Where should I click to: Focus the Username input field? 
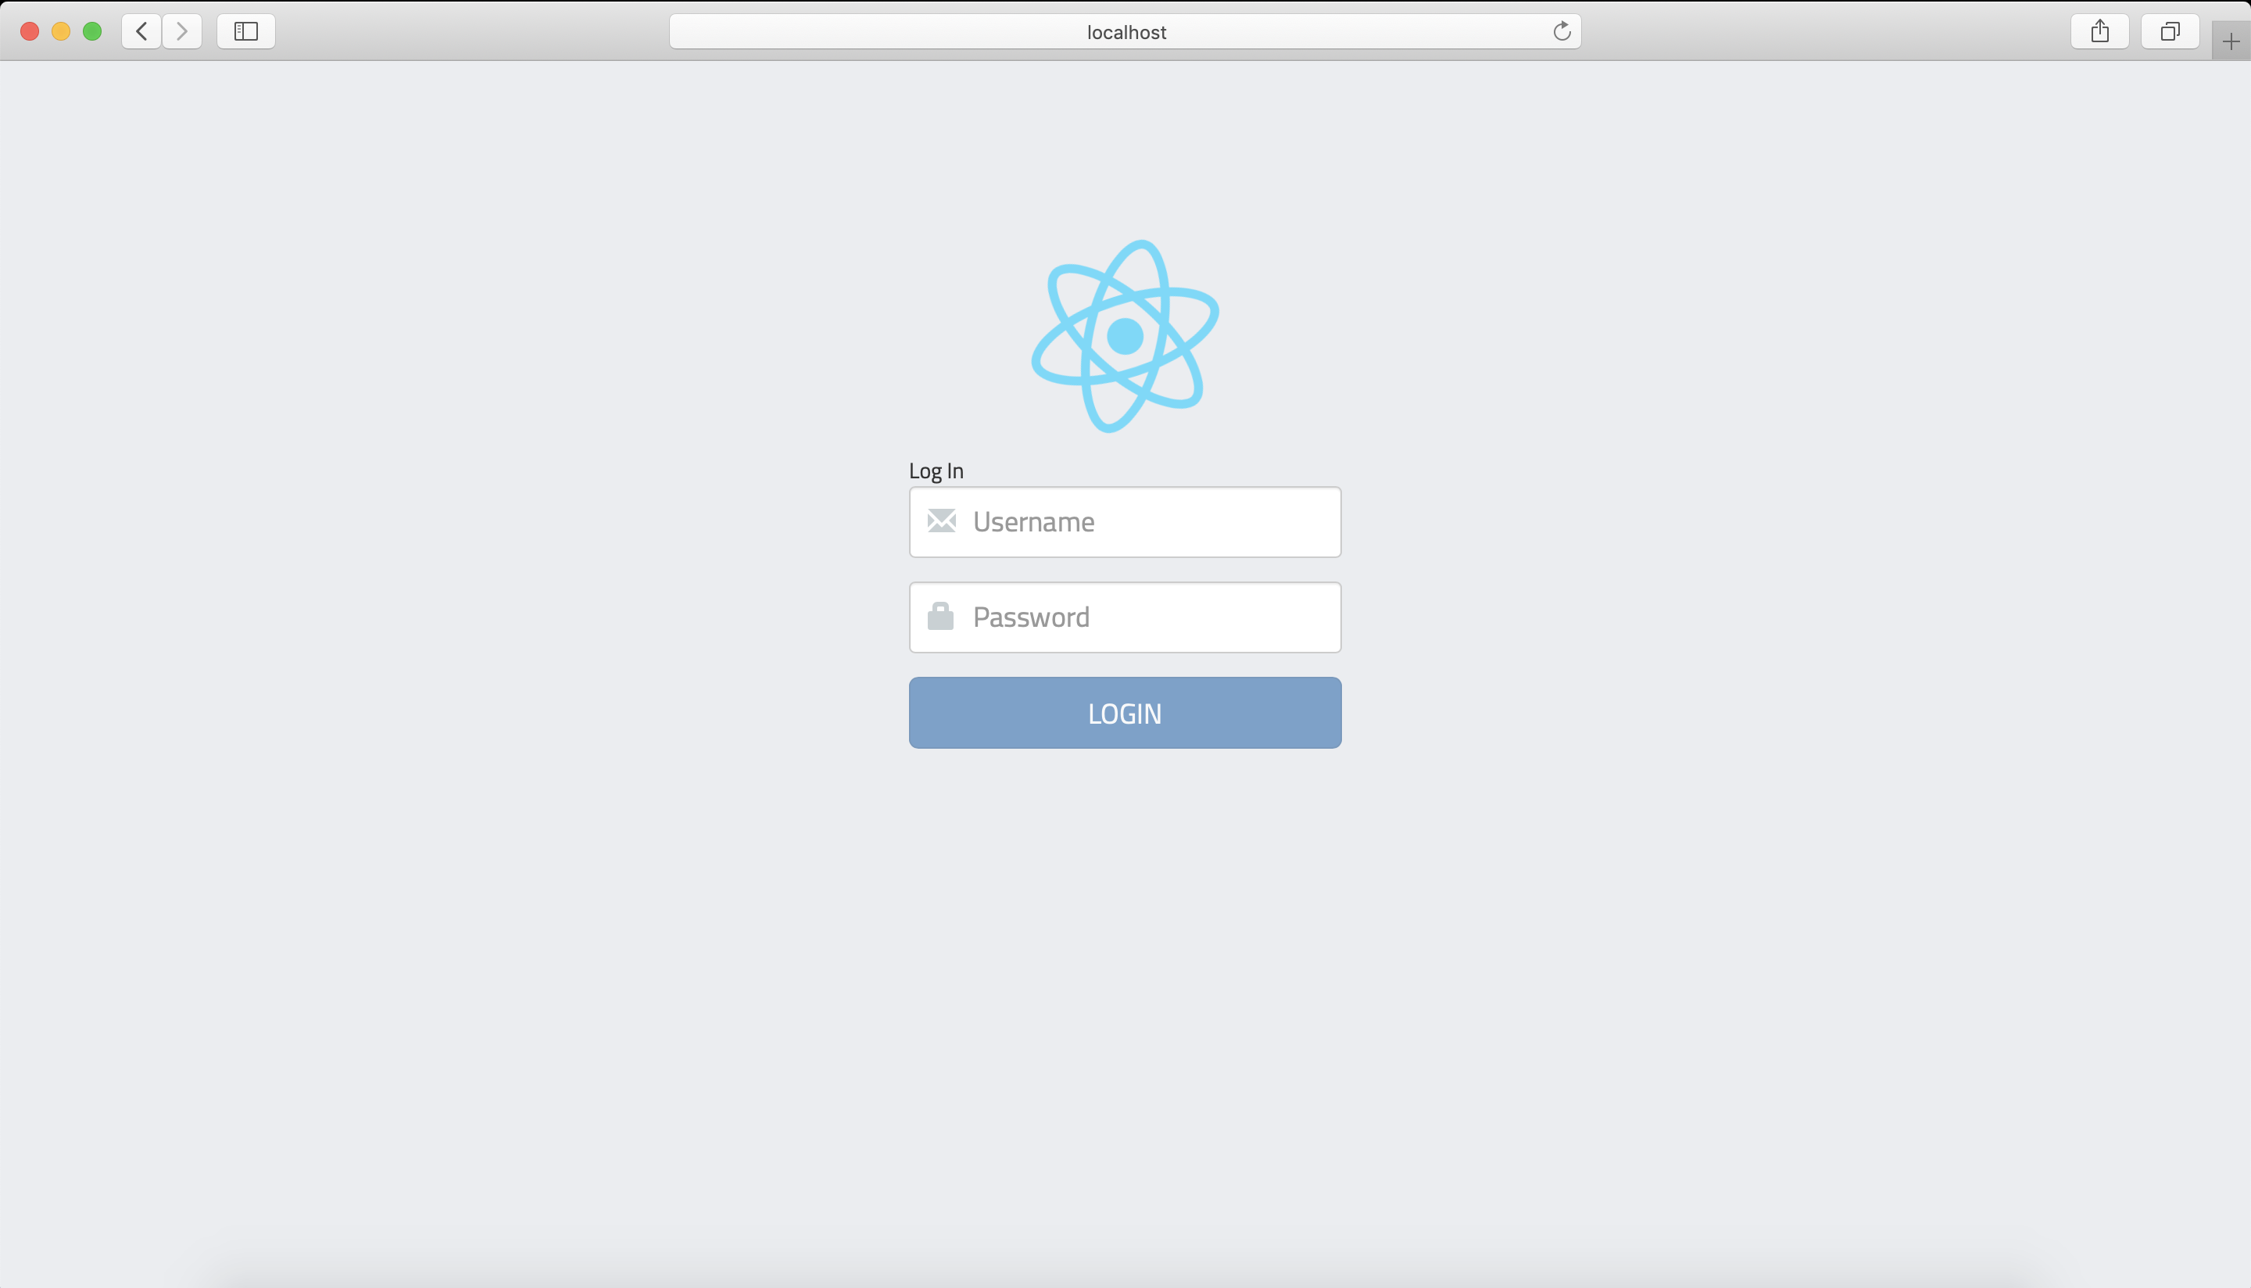tap(1125, 522)
